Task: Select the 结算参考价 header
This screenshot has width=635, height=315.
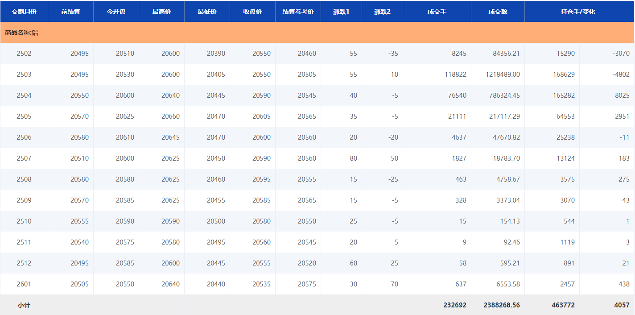Action: pyautogui.click(x=298, y=12)
